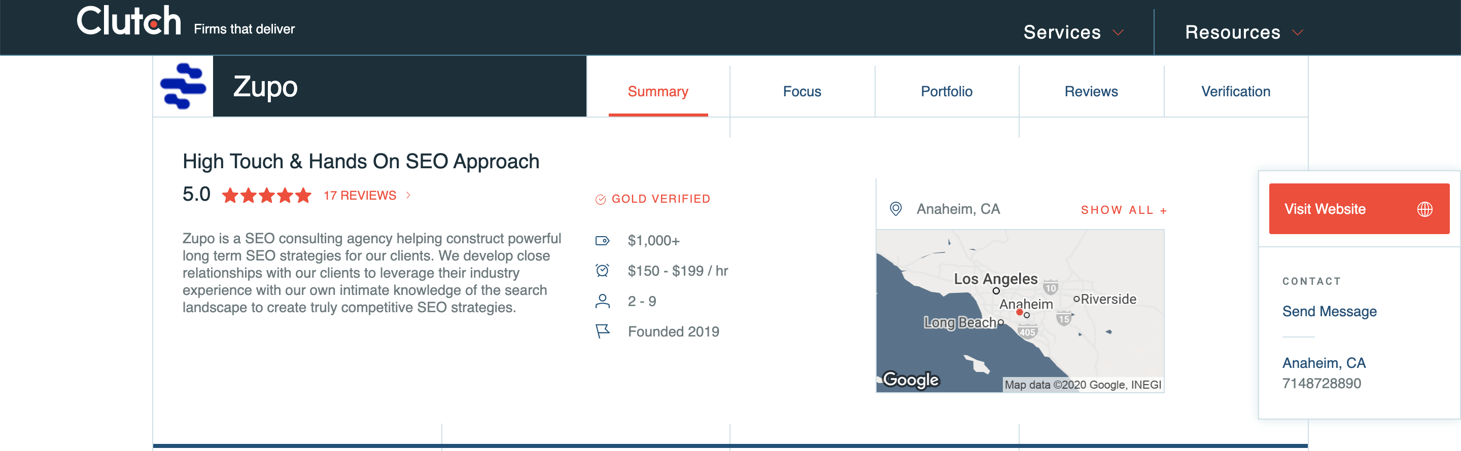Click the Zupo company name heading
The image size is (1461, 451).
tap(265, 87)
